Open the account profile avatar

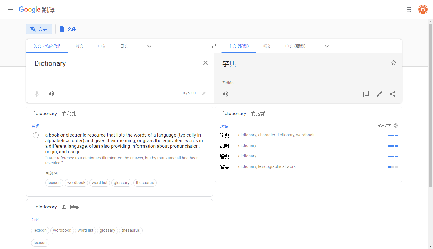click(x=423, y=9)
